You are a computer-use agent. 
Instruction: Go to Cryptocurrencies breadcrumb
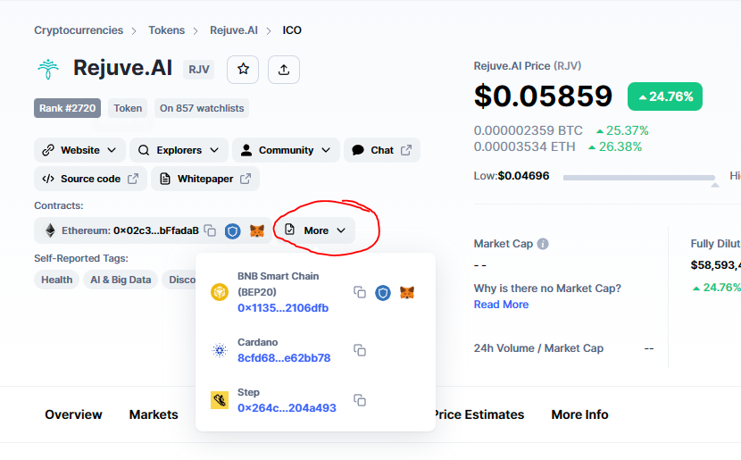[79, 30]
